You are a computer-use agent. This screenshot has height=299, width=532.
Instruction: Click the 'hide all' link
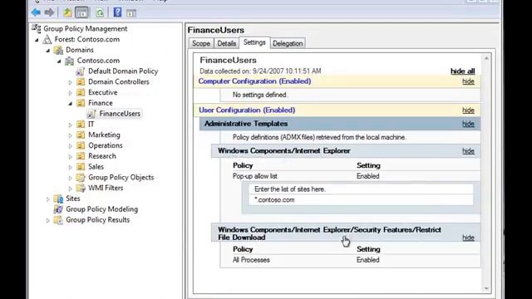[462, 71]
